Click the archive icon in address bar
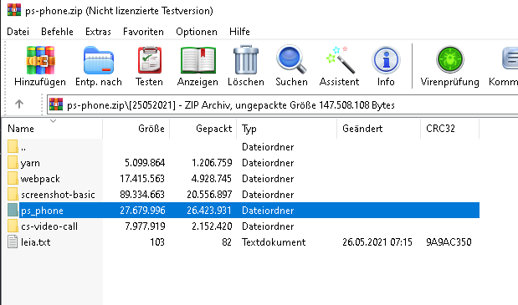Viewport: 518px width, 305px height. [x=56, y=104]
